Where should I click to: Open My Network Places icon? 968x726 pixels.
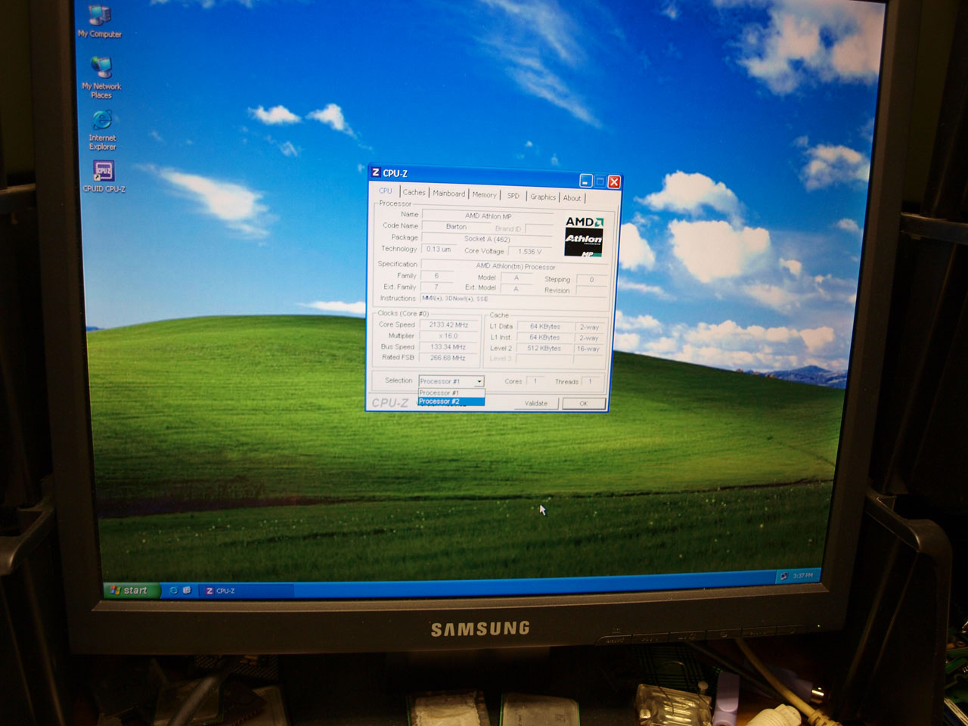click(x=101, y=79)
